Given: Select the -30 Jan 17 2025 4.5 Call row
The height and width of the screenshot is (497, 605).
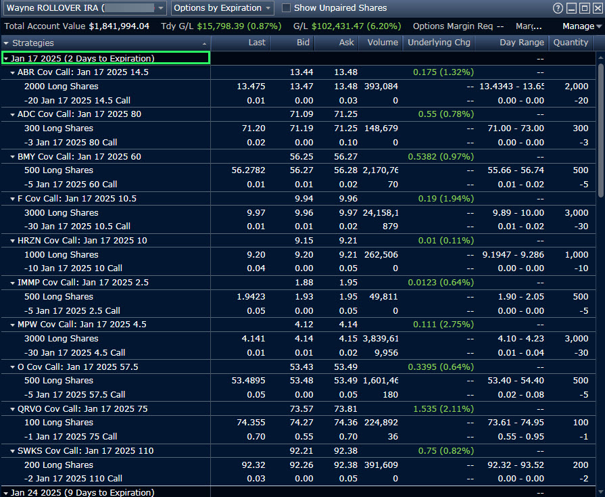Looking at the screenshot, I should tap(74, 352).
